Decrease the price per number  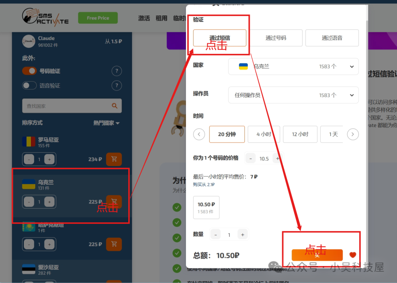[251, 159]
